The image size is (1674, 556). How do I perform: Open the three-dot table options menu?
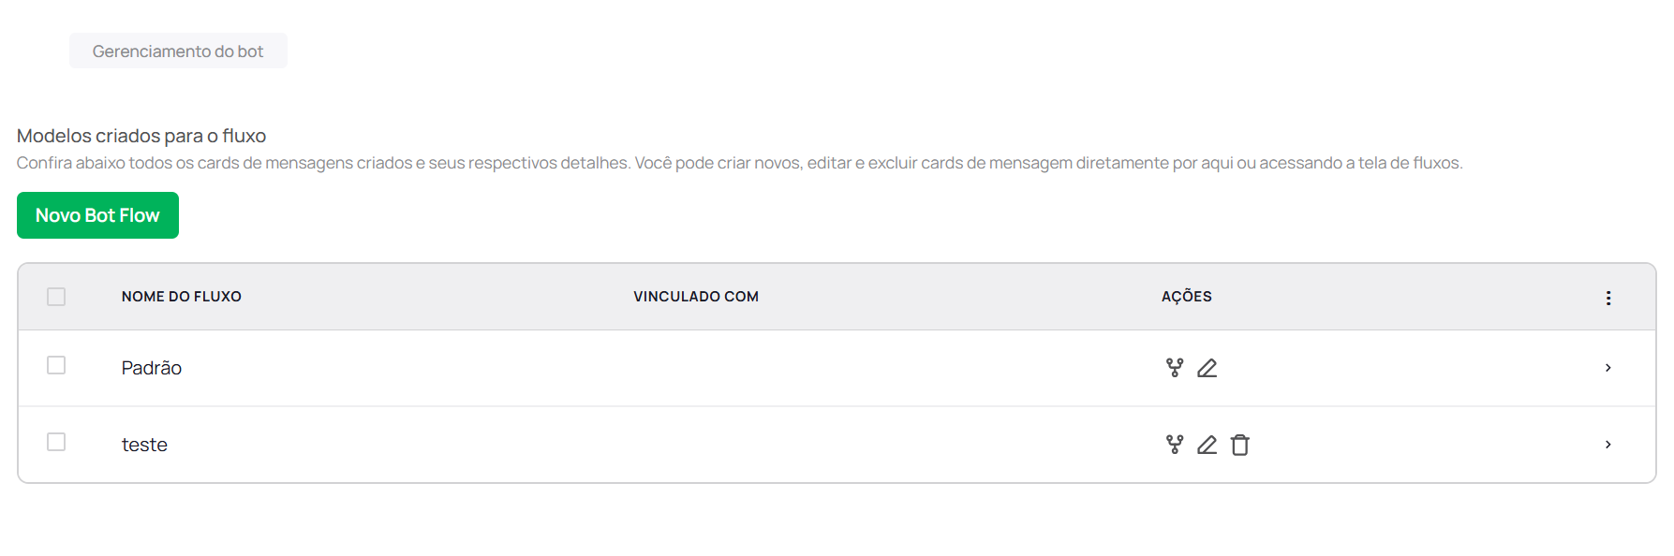click(1608, 298)
